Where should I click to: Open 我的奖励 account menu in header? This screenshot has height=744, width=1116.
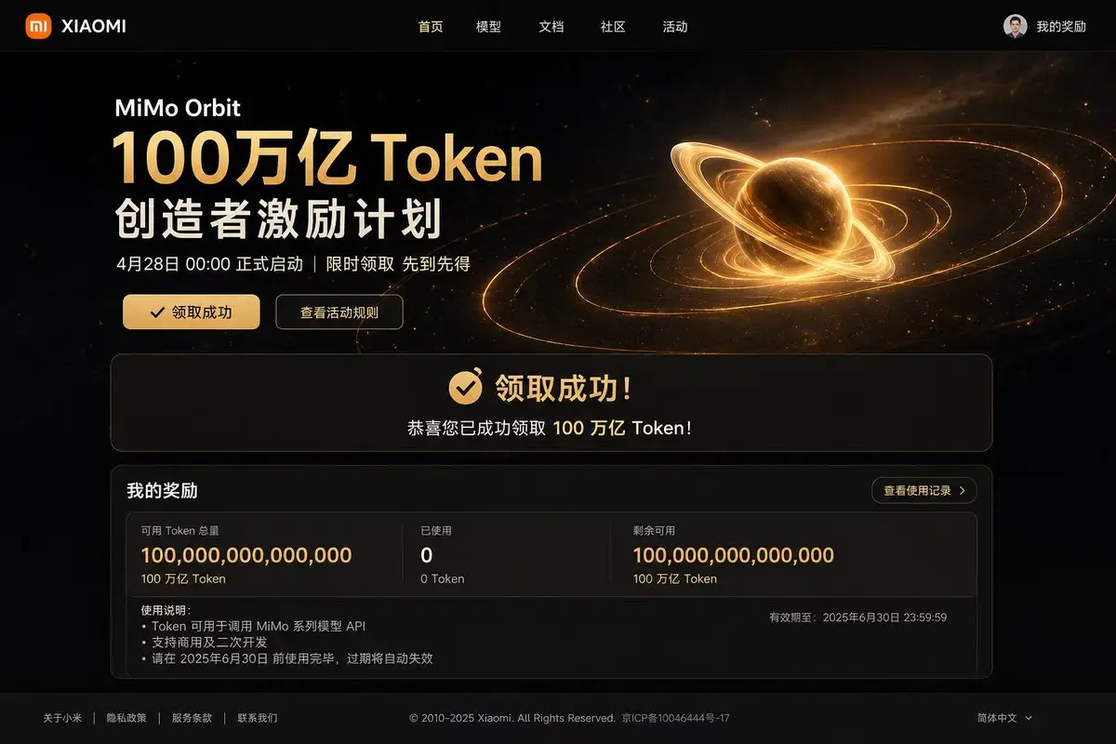pos(1061,27)
